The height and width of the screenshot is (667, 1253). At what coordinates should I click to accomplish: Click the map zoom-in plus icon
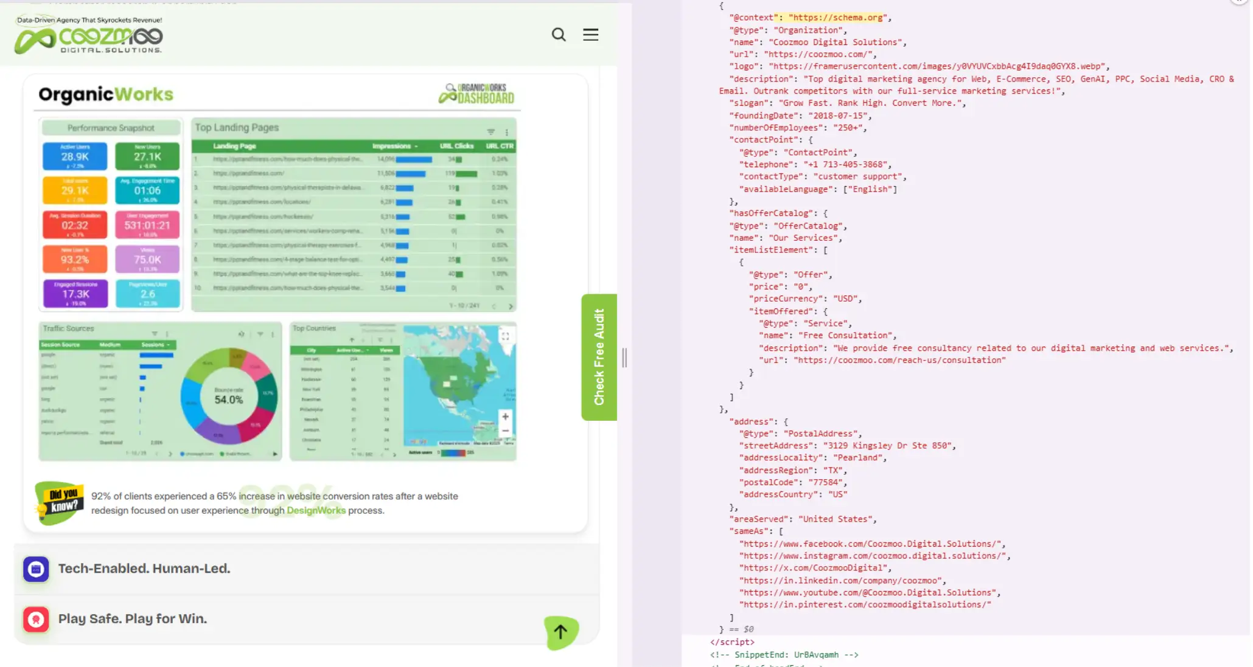(x=505, y=416)
